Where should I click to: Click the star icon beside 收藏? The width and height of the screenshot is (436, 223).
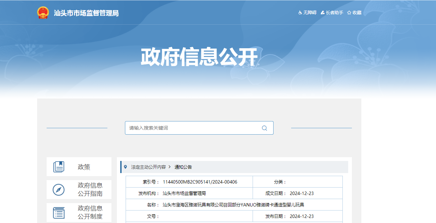[349, 13]
